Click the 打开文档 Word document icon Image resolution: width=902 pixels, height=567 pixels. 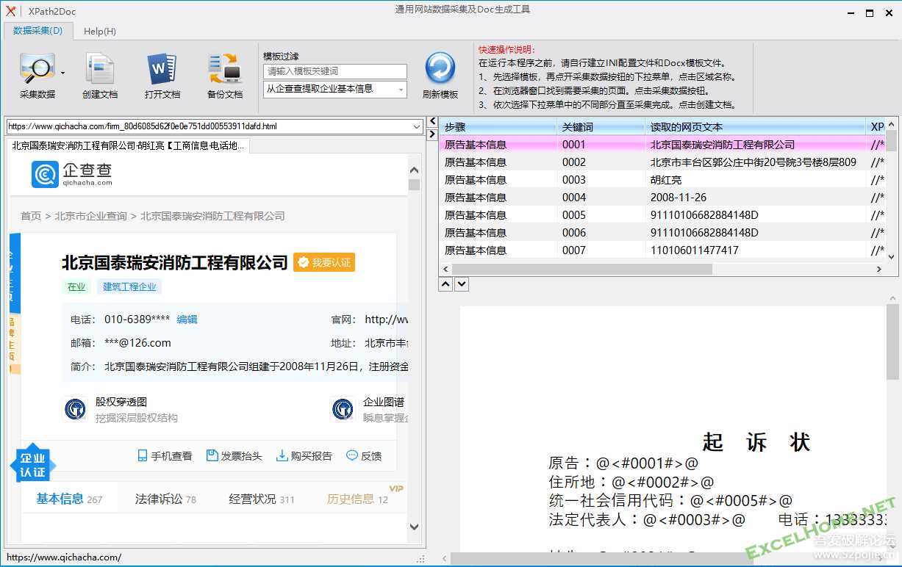tap(162, 70)
